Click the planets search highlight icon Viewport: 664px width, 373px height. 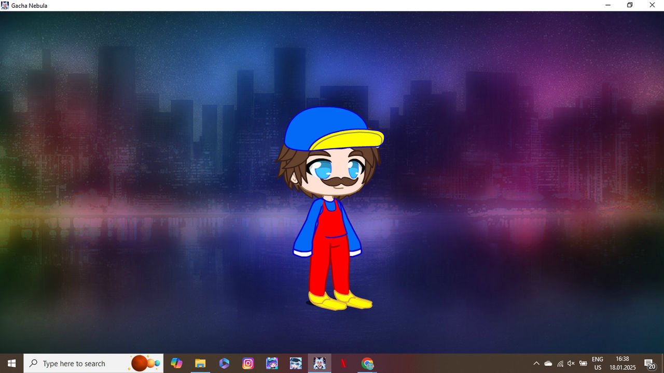pos(145,363)
